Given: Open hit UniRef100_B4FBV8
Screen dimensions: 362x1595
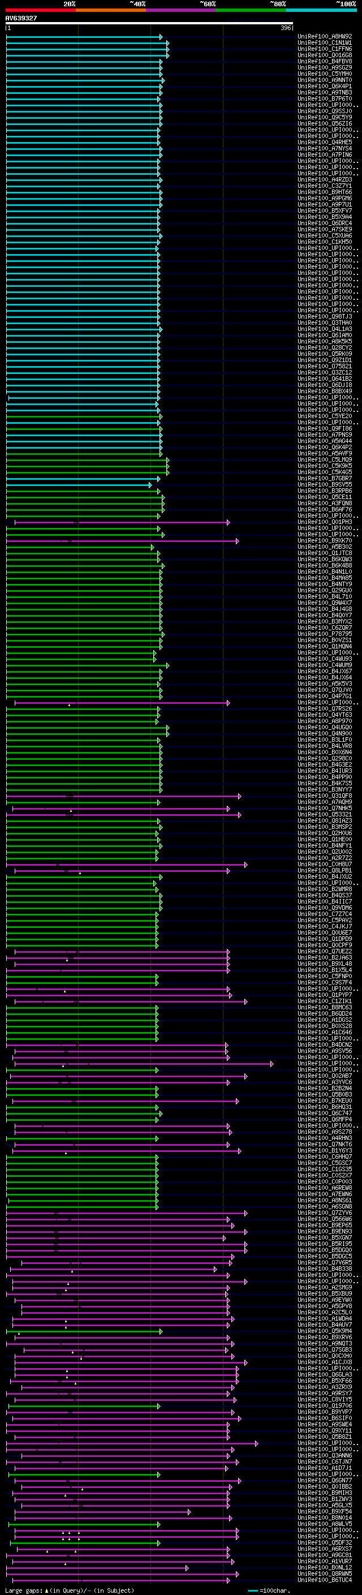Looking at the screenshot, I should point(325,61).
